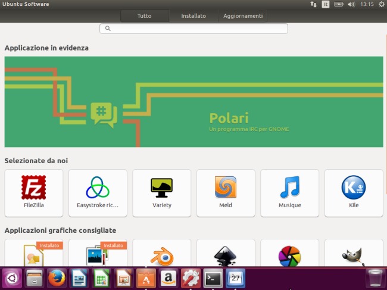The width and height of the screenshot is (387, 290).
Task: Open Amazon launcher in dock
Action: 168,279
